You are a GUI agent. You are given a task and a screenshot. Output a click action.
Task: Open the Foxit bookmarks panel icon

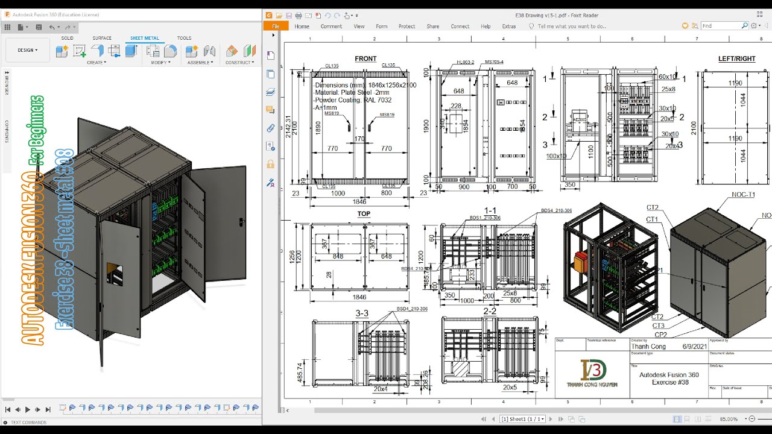(270, 55)
